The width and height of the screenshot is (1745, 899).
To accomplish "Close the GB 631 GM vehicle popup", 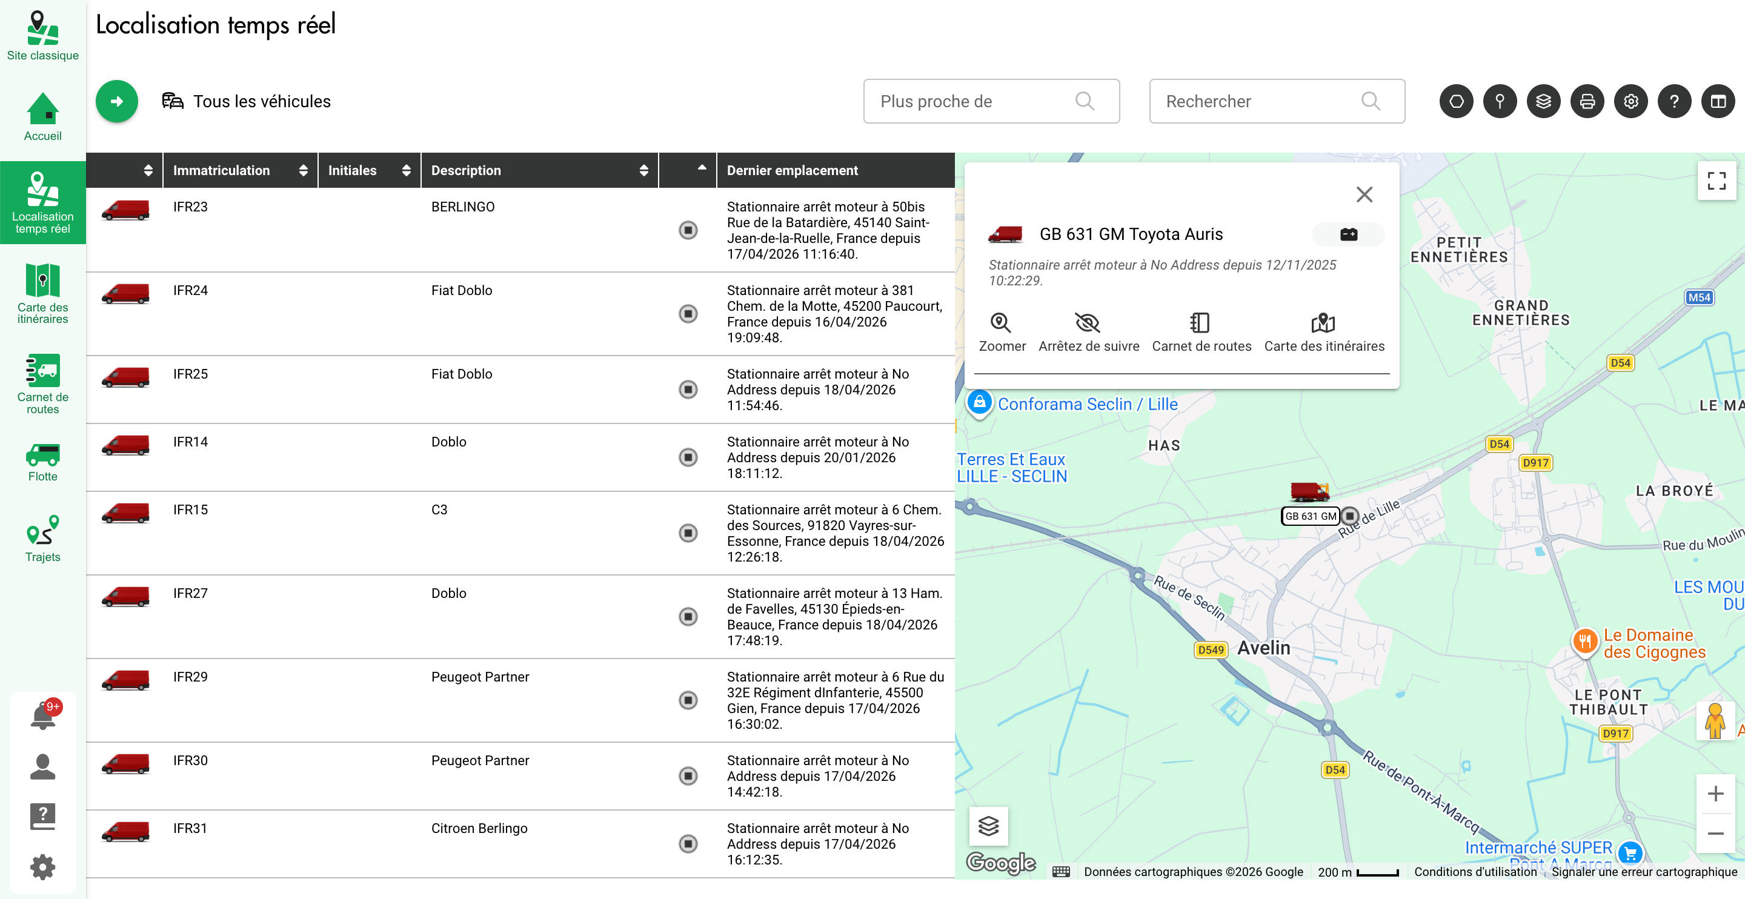I will pyautogui.click(x=1364, y=194).
